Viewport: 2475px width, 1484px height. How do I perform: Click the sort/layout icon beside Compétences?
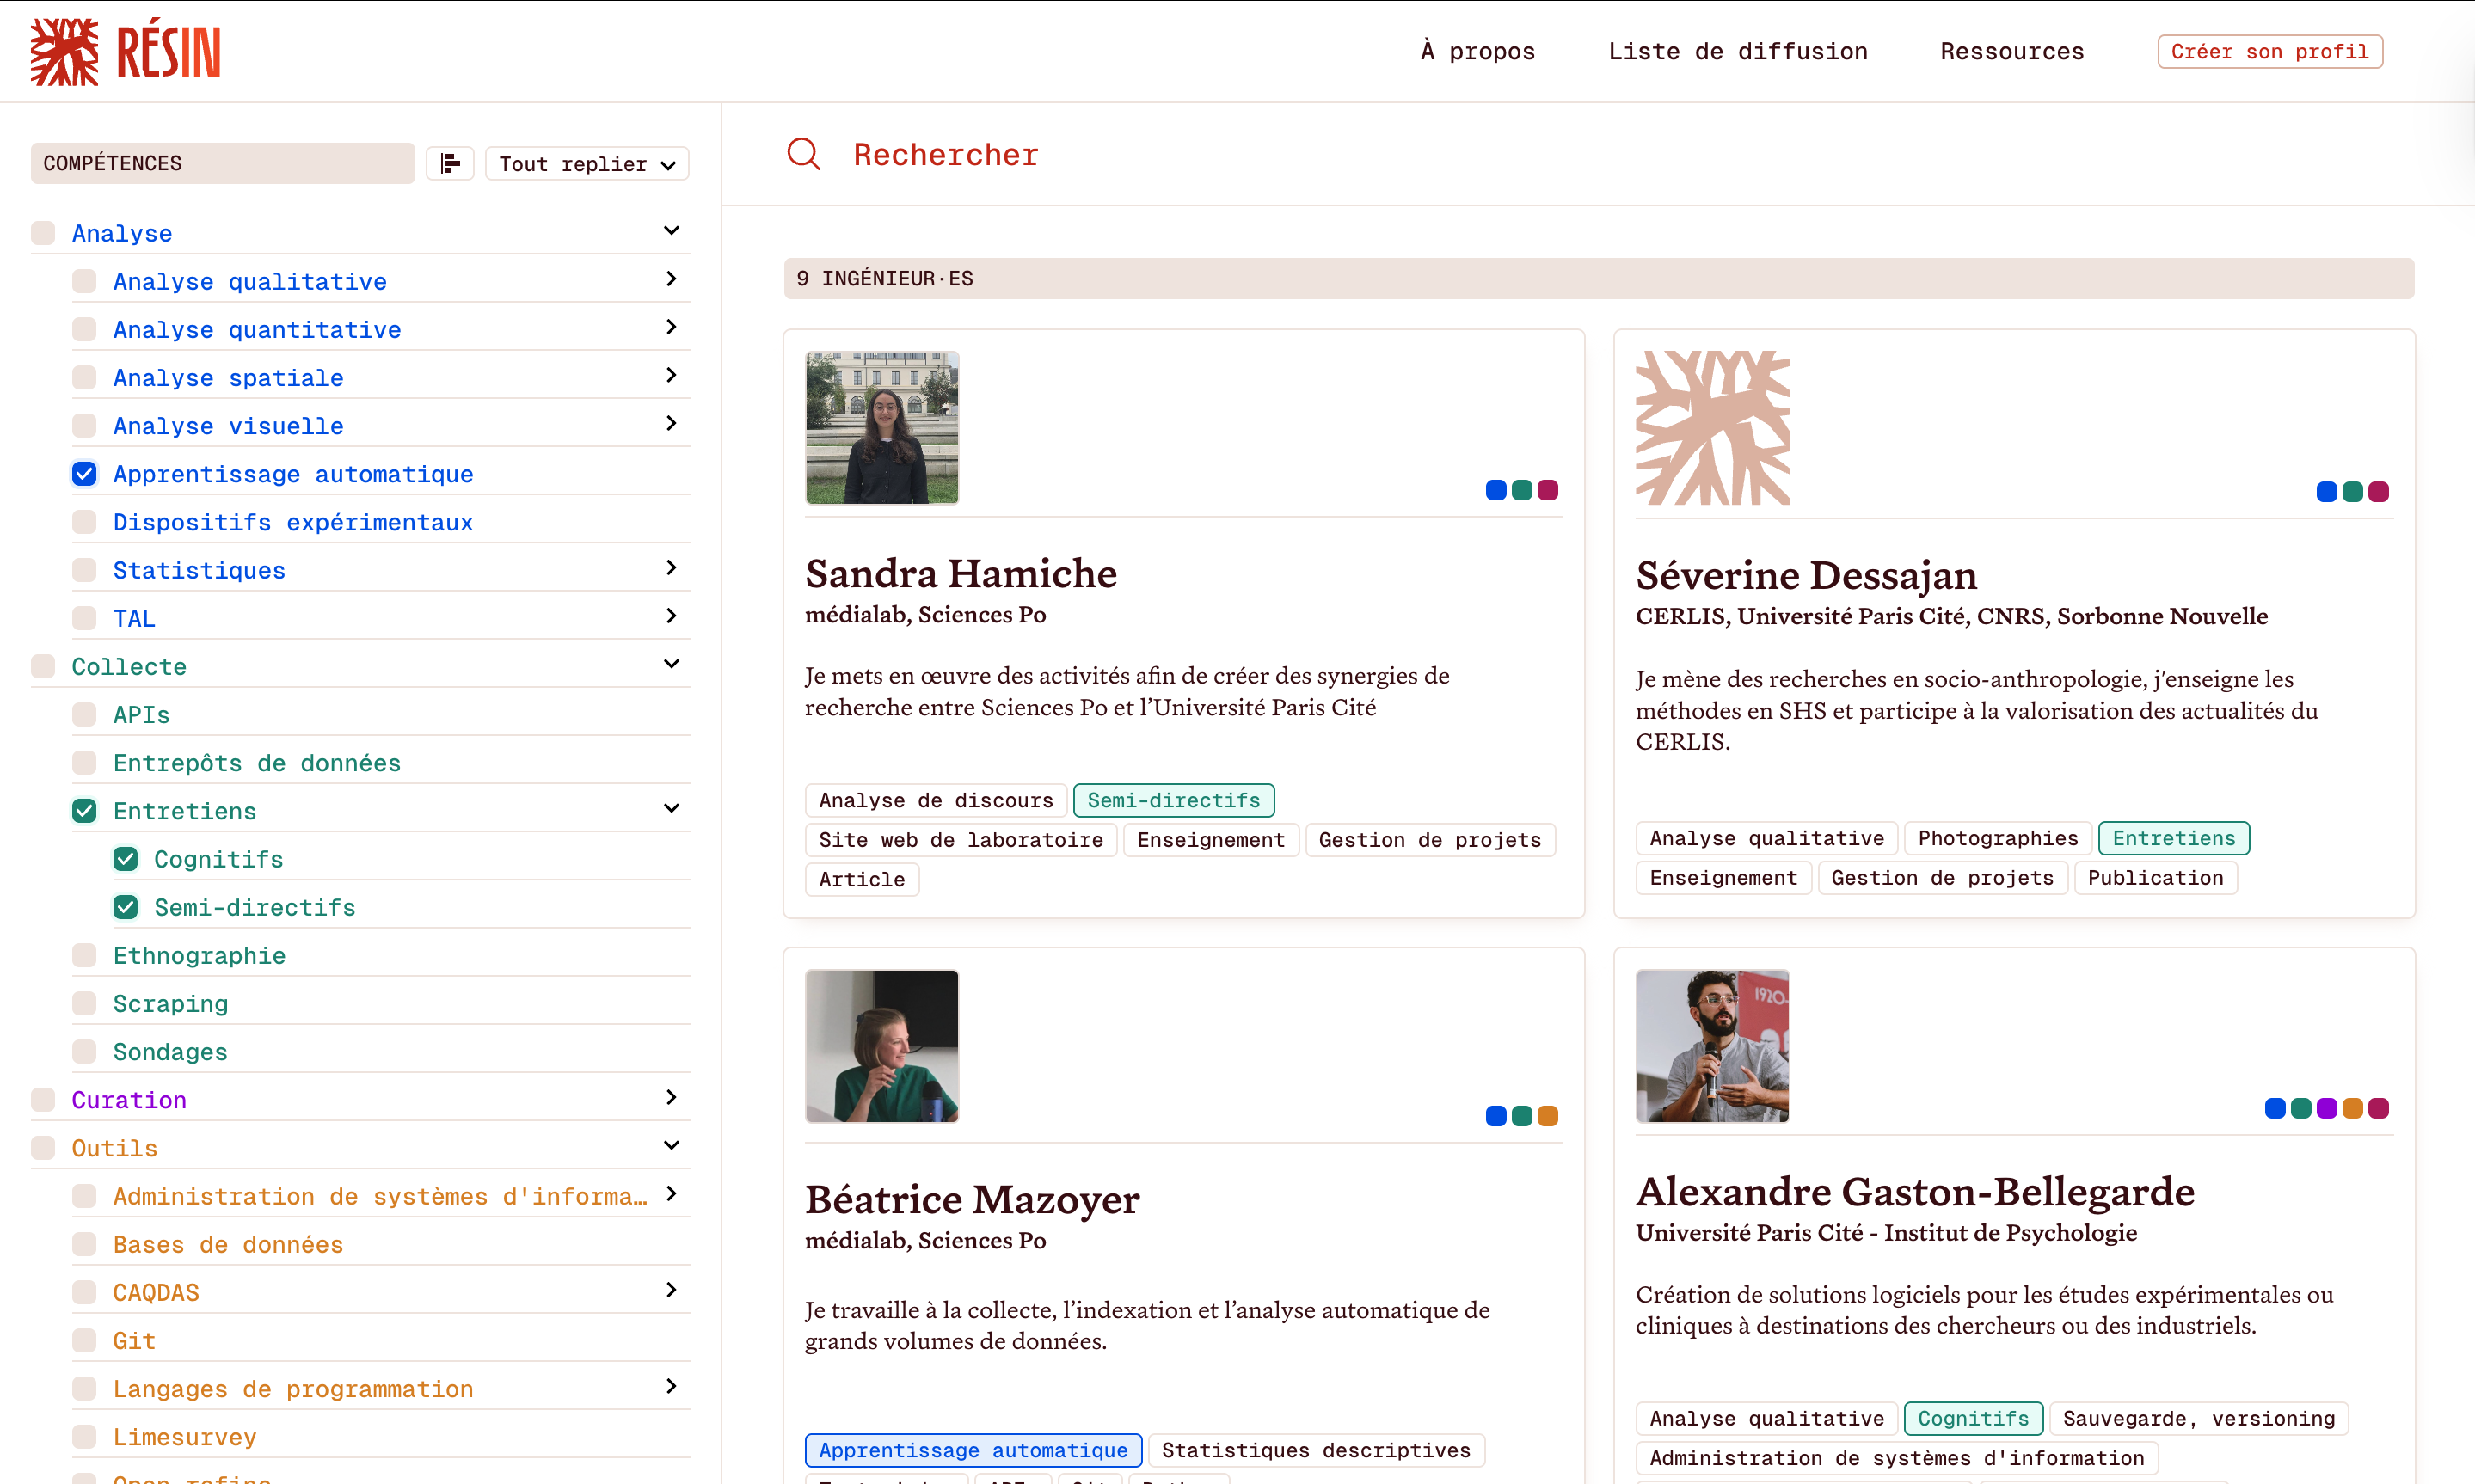pos(450,163)
